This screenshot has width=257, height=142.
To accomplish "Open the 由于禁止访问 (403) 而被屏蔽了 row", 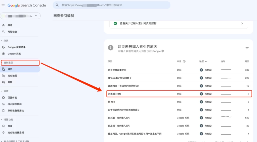I will pos(179,110).
